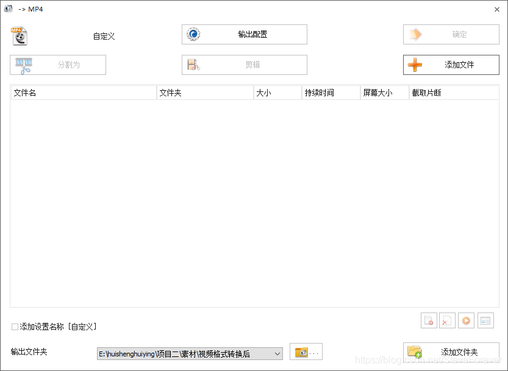Click the clear all files icon
Viewport: 508px width, 371px height.
[447, 320]
